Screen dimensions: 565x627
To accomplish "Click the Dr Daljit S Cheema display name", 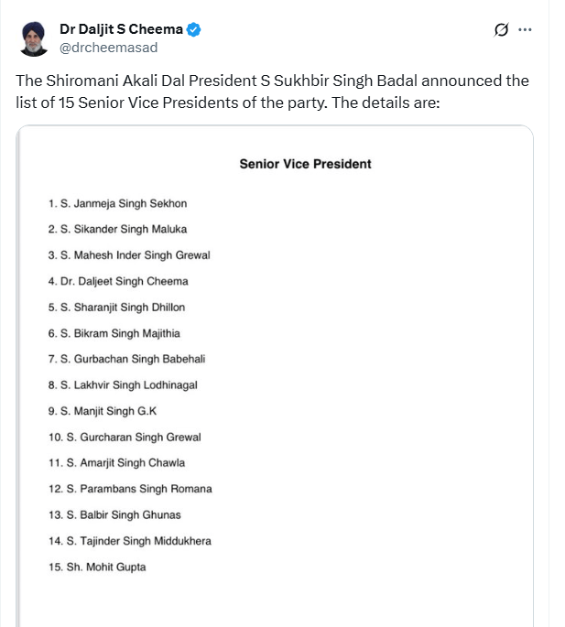I will point(121,29).
